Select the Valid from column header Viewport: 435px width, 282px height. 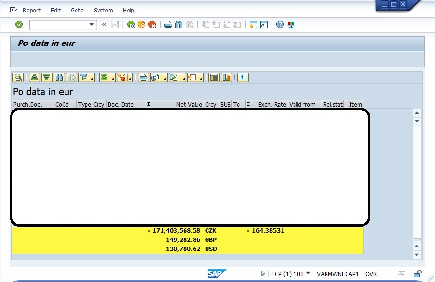pos(304,104)
